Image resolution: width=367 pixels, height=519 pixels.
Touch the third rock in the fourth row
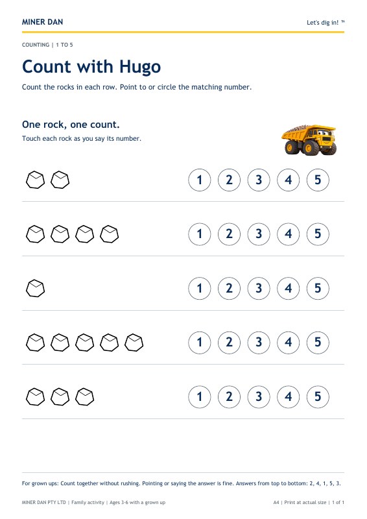(85, 343)
